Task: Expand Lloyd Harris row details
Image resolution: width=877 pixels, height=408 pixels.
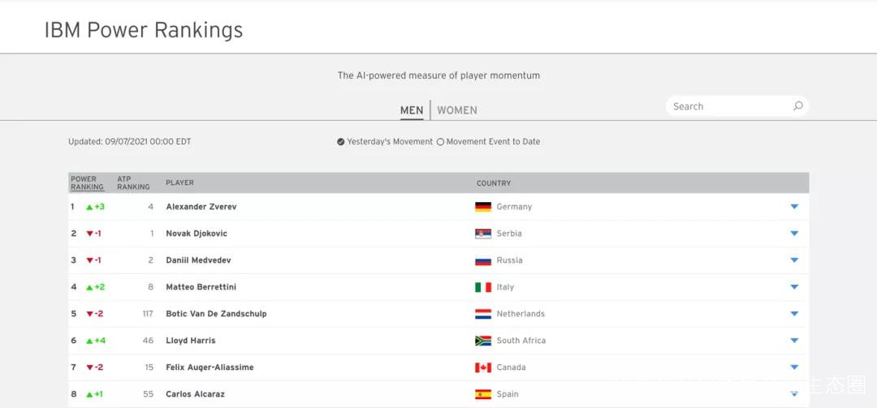Action: 794,341
